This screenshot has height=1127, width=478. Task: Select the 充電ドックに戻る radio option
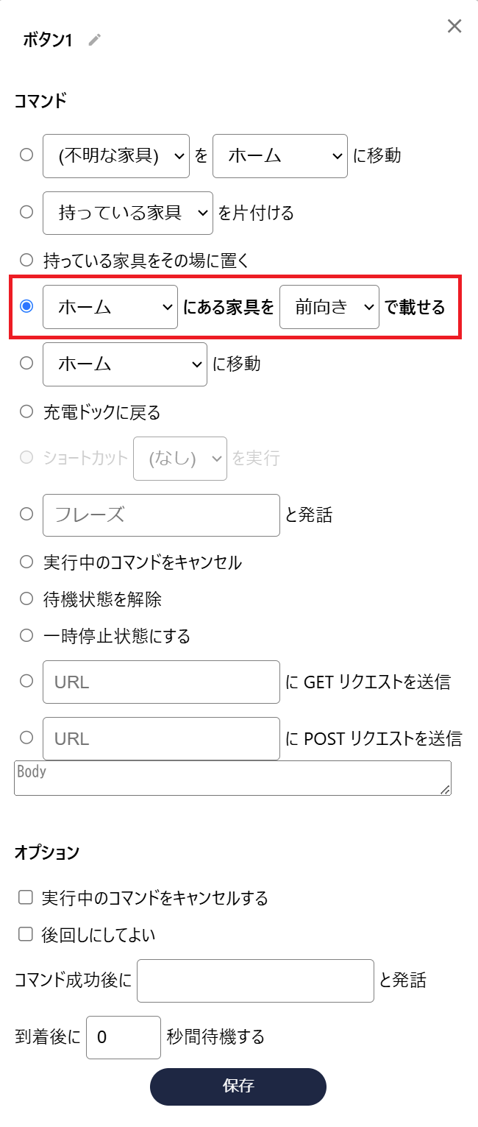coord(27,412)
